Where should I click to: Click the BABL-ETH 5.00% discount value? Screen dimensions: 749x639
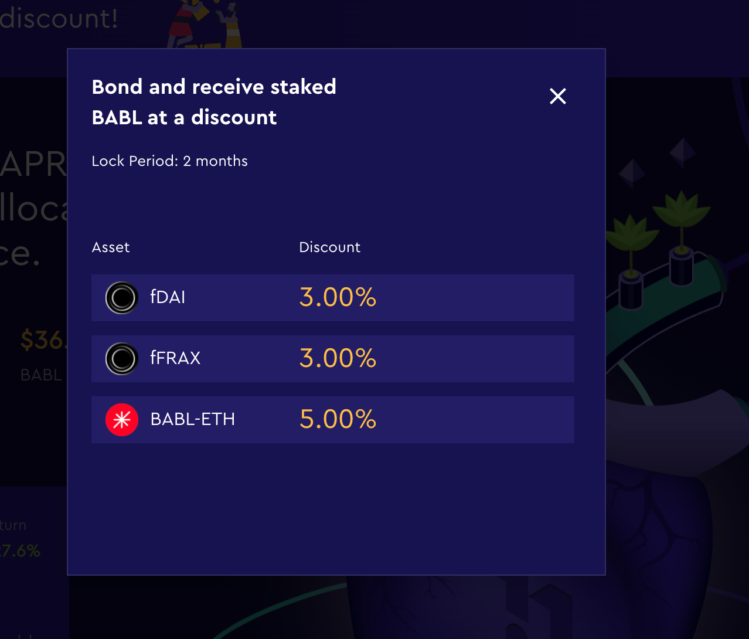[x=338, y=419]
